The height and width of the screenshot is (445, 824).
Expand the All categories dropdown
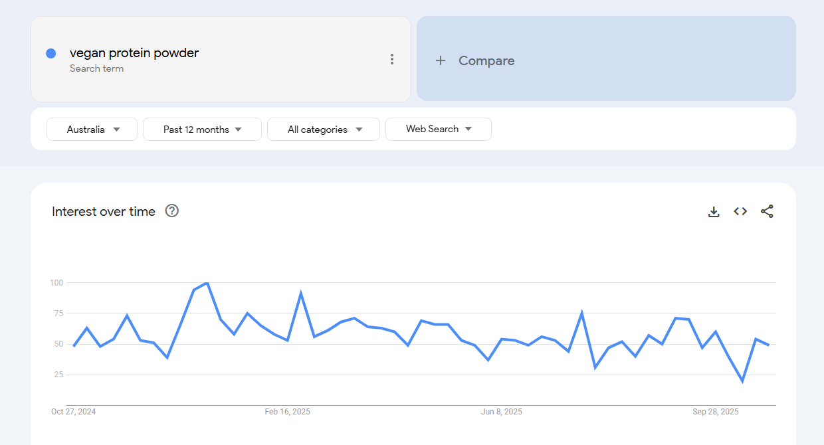(324, 130)
